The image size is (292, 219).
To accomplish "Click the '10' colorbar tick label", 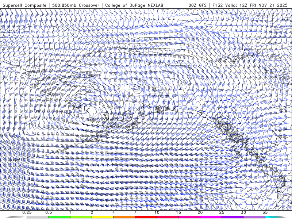I will pyautogui.click(x=157, y=212).
